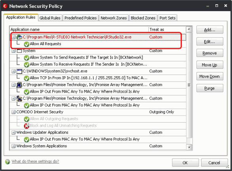Collapse the svchost.exe rule group
The image size is (232, 171).
13,71
